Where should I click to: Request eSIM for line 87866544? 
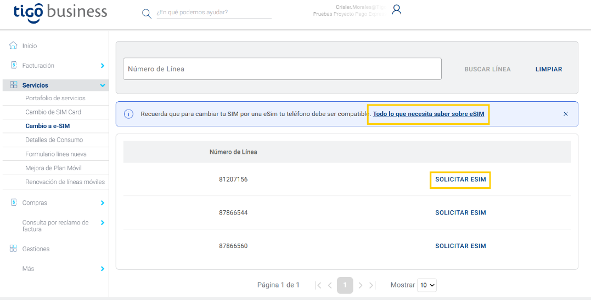tap(460, 213)
